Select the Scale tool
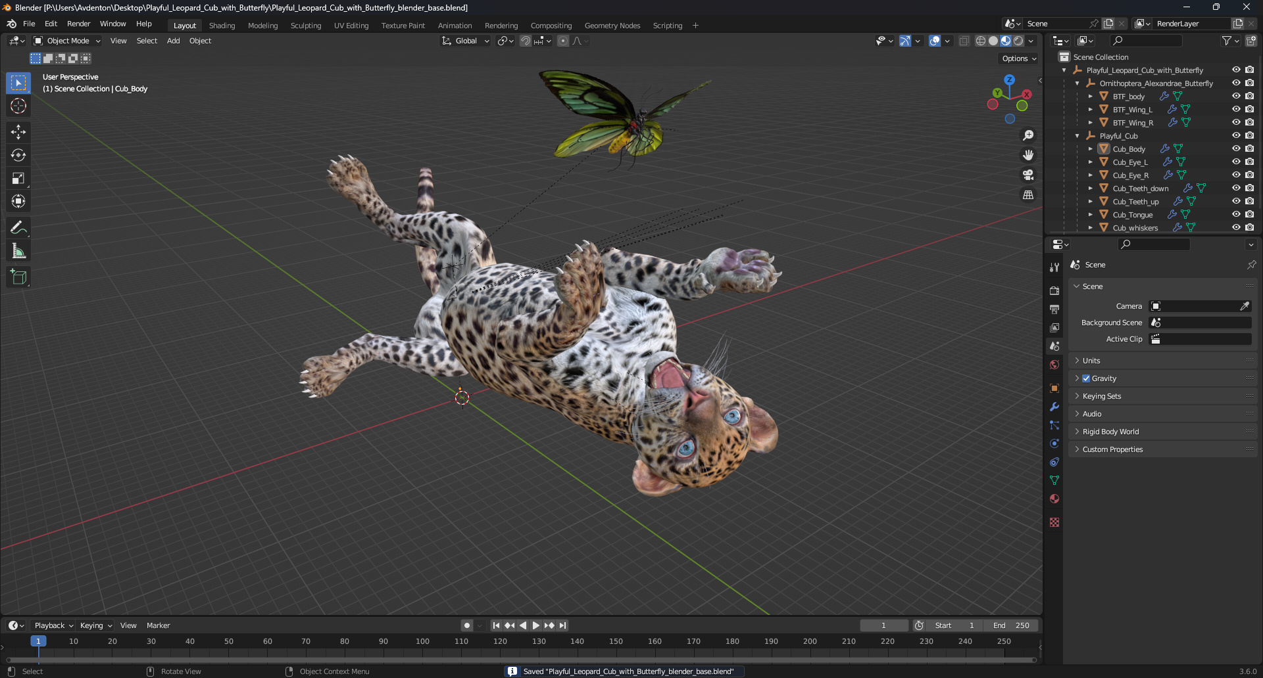1263x678 pixels. 18,178
